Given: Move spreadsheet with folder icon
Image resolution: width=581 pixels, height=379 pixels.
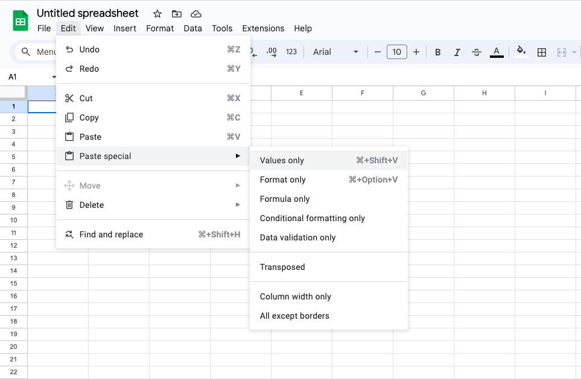Looking at the screenshot, I should (177, 14).
